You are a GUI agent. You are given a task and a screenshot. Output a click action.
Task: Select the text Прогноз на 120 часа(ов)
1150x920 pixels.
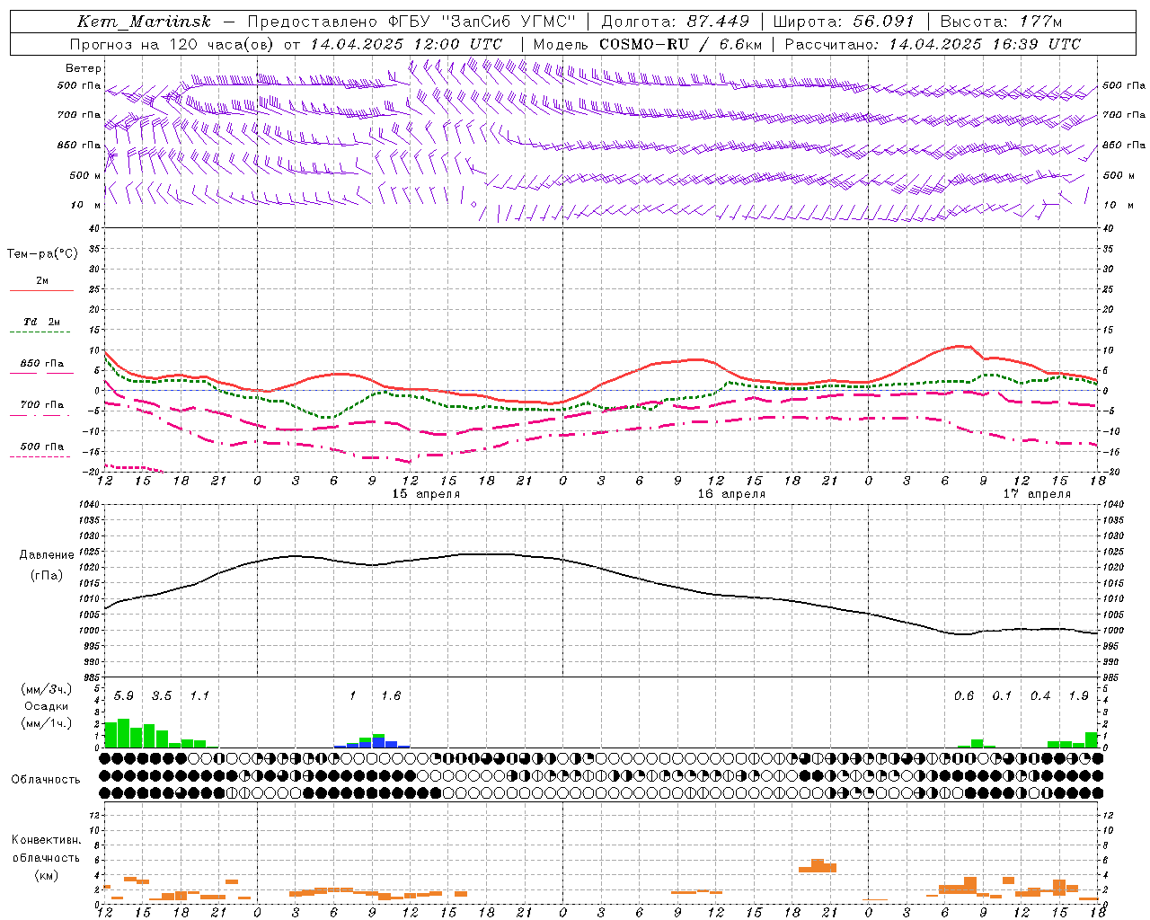(173, 44)
